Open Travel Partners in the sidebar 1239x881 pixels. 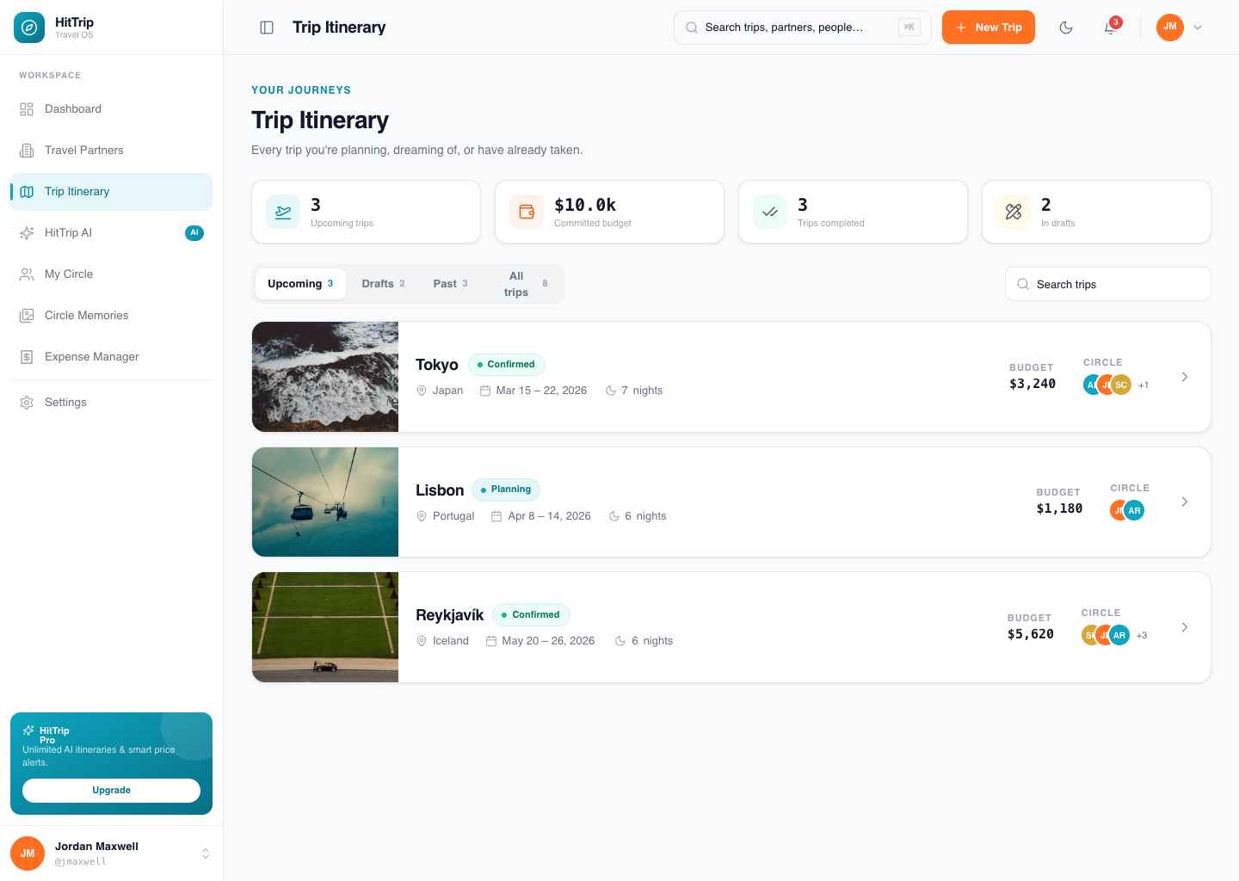[111, 151]
